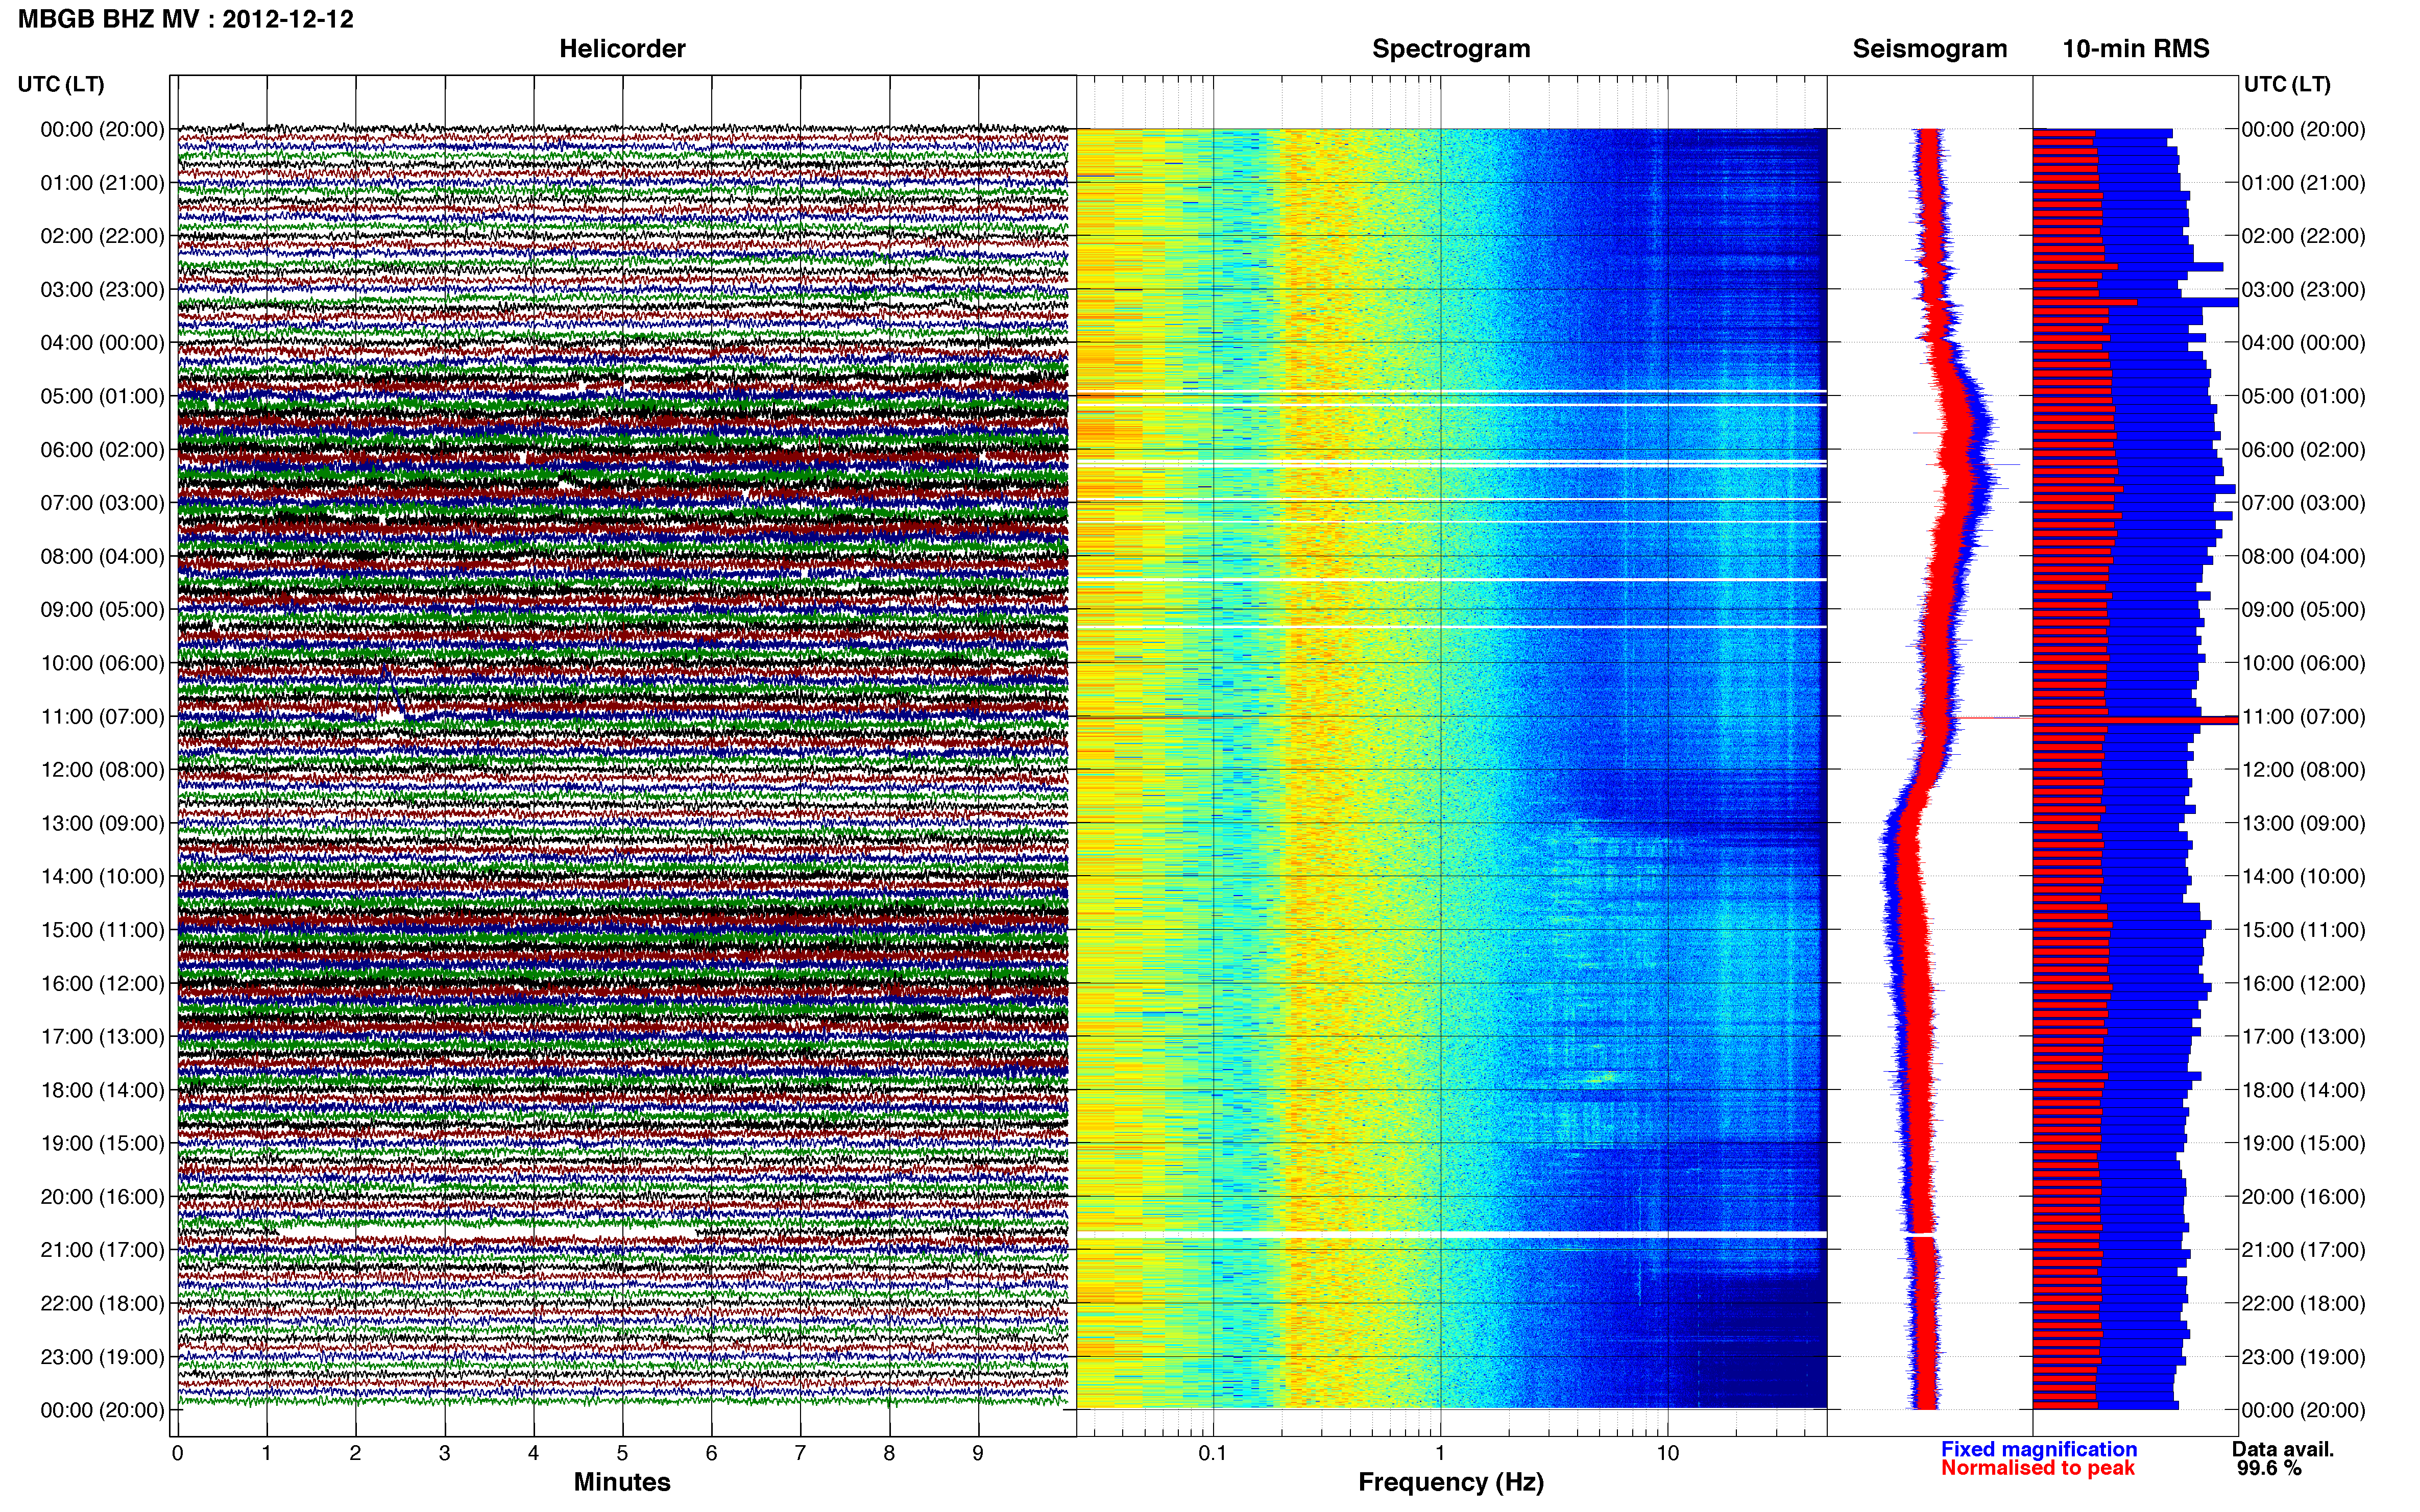Screen dimensions: 2420x1512
Task: Click right time label 15:00 (11:00)
Action: [2304, 930]
